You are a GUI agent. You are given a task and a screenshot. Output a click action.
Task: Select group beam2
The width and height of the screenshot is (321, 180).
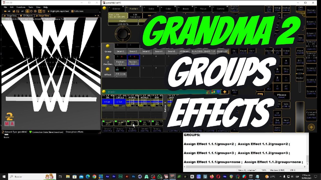pyautogui.click(x=133, y=48)
